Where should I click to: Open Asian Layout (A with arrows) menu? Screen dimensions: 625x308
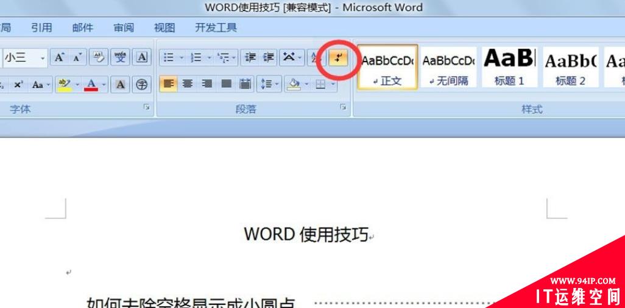[x=291, y=58]
